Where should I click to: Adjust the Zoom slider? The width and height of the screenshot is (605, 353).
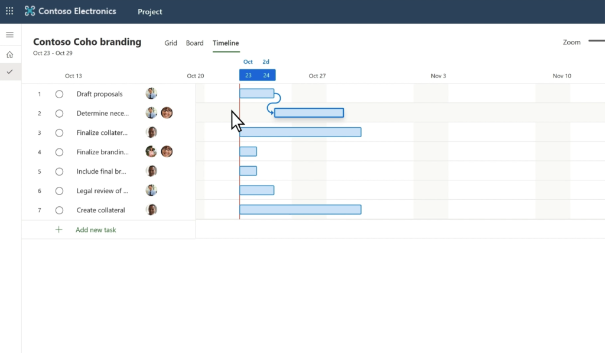point(597,42)
